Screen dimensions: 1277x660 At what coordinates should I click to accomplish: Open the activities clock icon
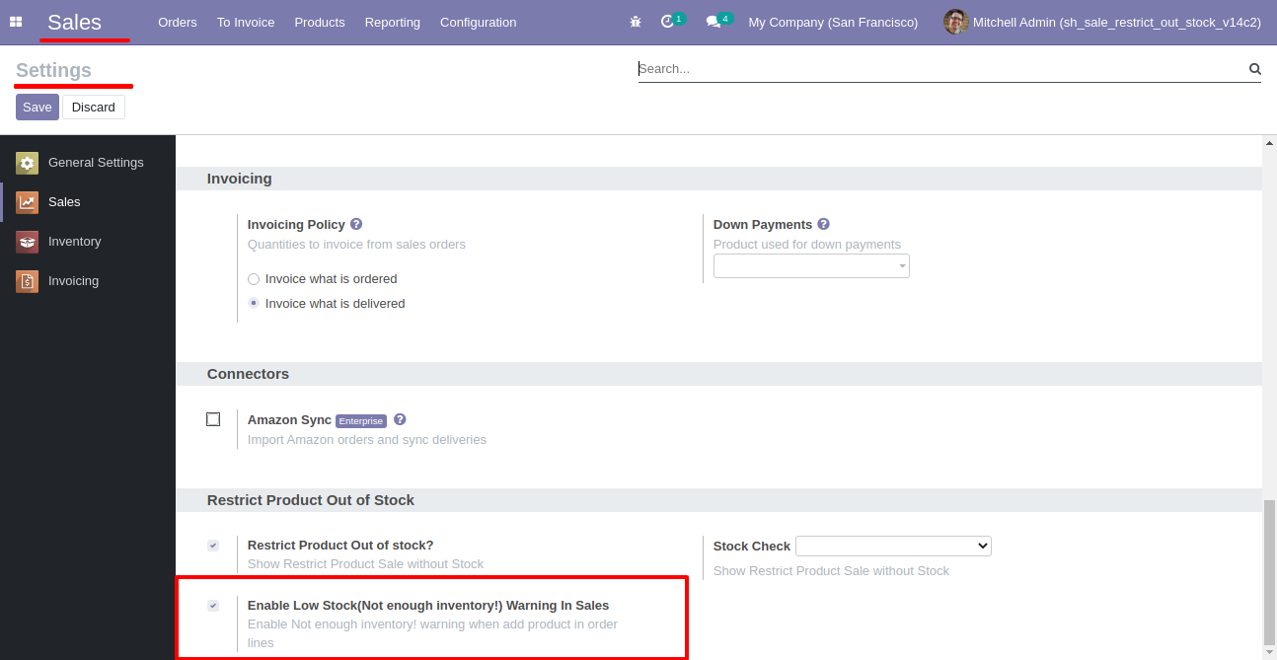click(x=668, y=22)
